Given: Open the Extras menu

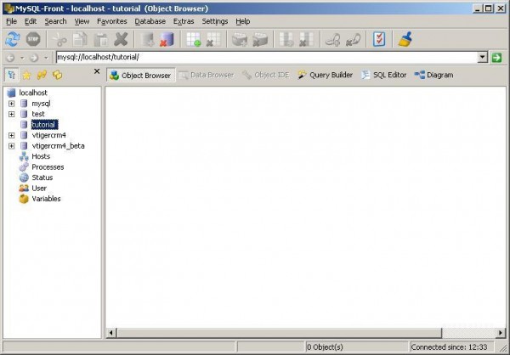Looking at the screenshot, I should tap(184, 21).
